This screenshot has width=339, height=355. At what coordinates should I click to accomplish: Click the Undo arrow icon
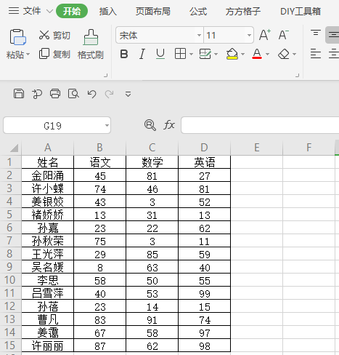[x=91, y=94]
